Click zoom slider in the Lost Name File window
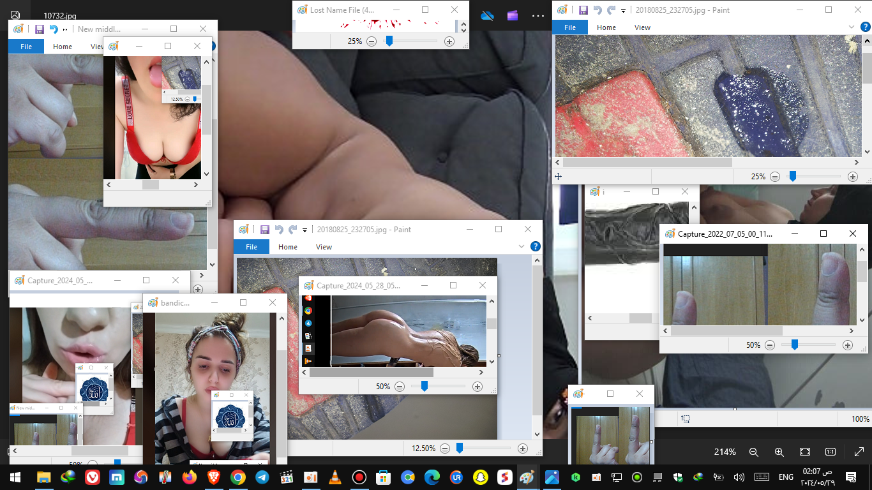 point(389,41)
